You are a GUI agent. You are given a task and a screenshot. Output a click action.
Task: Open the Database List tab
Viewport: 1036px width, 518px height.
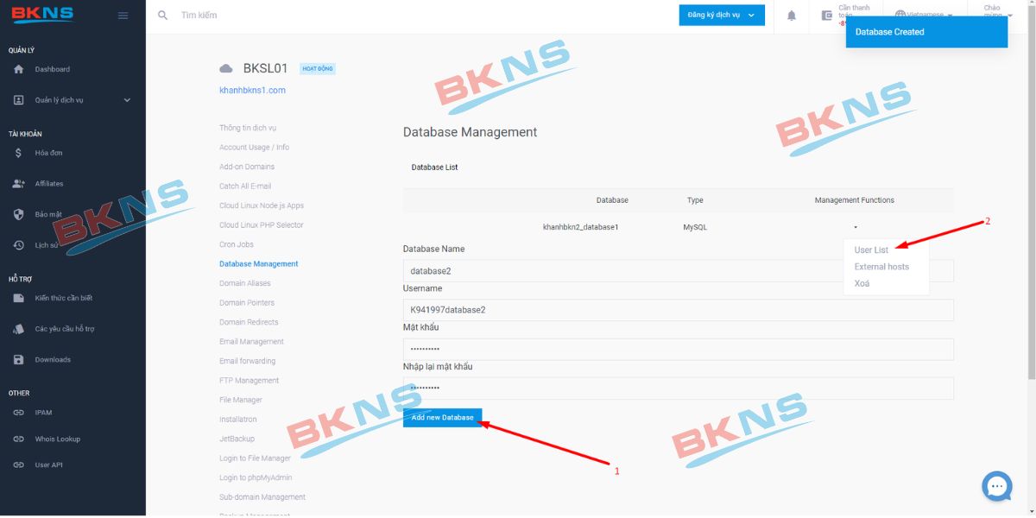point(434,167)
